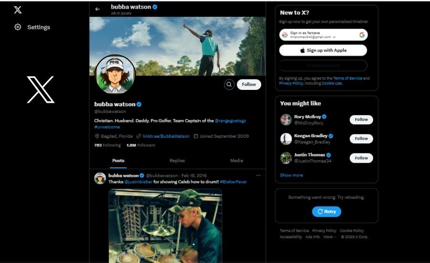The height and width of the screenshot is (263, 430).
Task: Switch to the Media tab
Action: 236,161
